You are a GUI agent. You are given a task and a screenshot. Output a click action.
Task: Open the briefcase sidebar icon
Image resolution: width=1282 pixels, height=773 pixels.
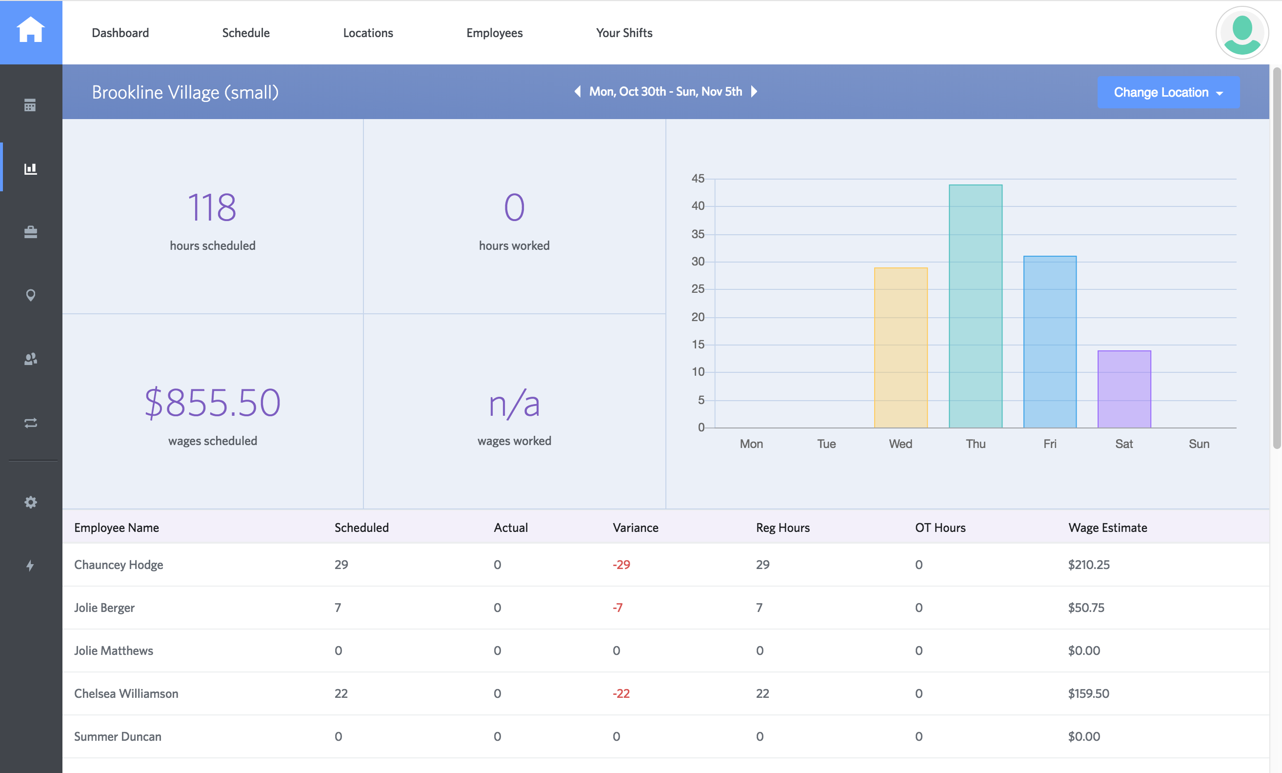(31, 232)
